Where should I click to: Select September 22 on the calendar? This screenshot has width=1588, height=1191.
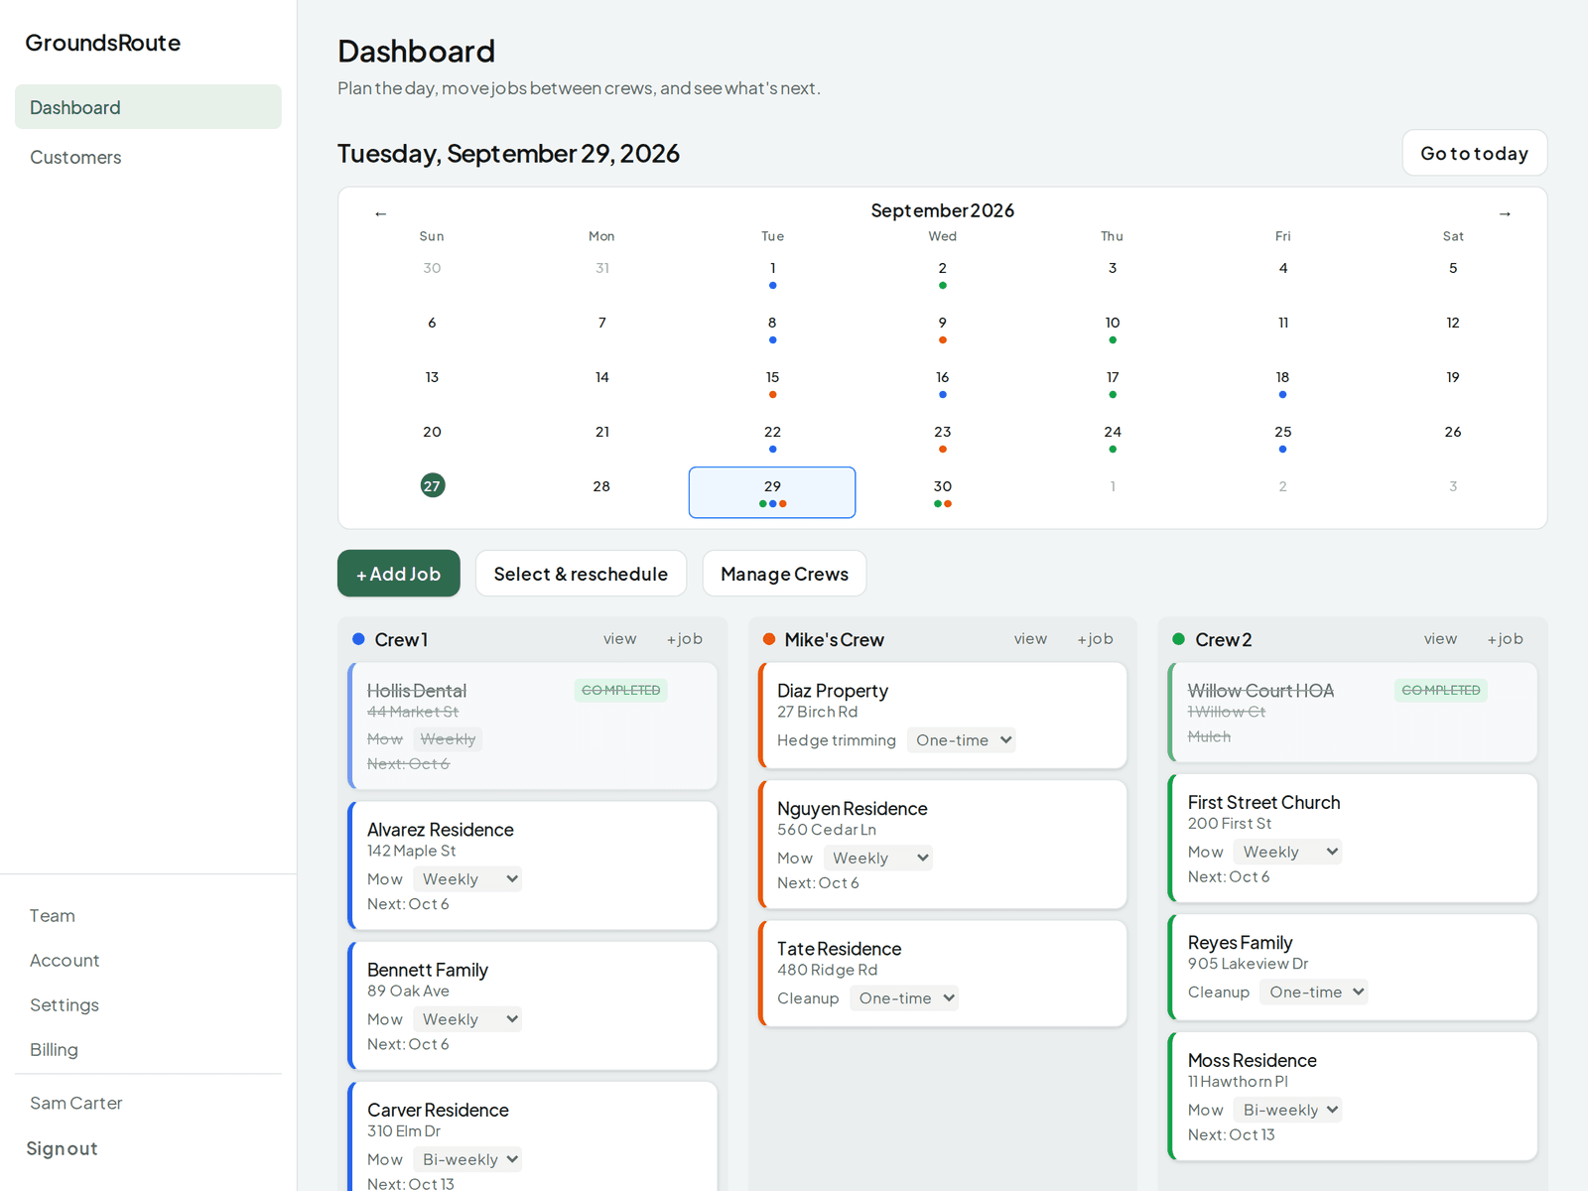[x=772, y=438]
